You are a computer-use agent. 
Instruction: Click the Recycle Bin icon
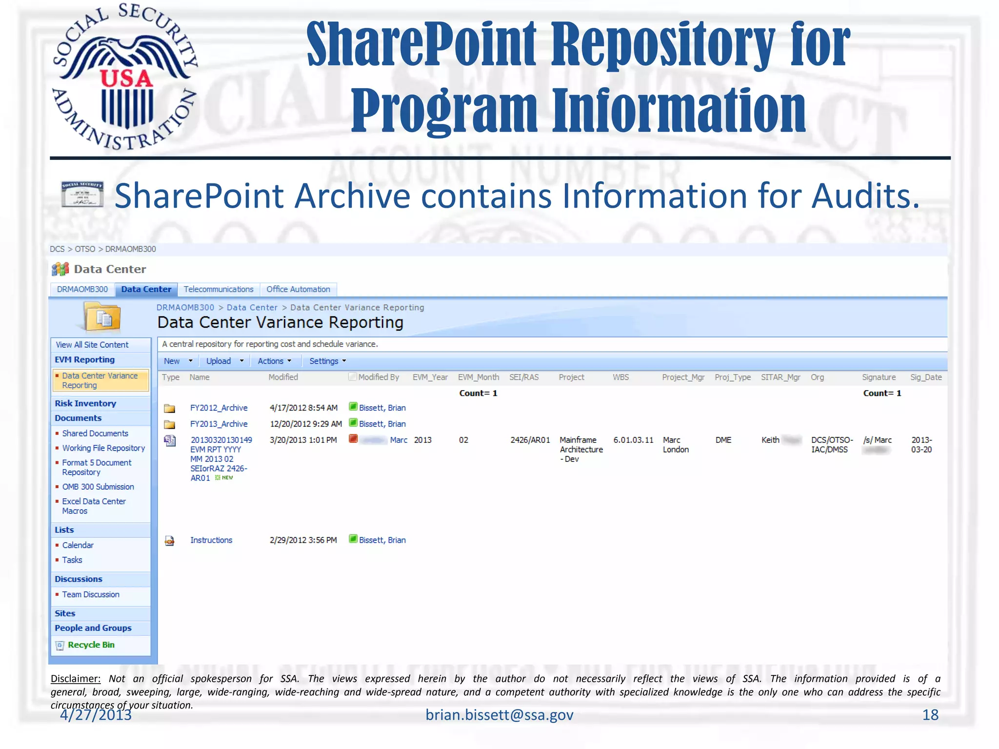60,646
